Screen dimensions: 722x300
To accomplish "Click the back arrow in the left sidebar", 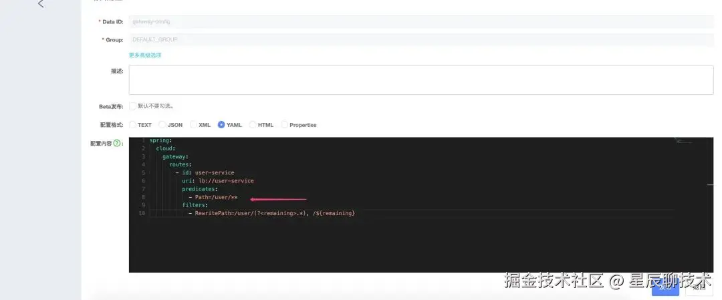I will [41, 4].
